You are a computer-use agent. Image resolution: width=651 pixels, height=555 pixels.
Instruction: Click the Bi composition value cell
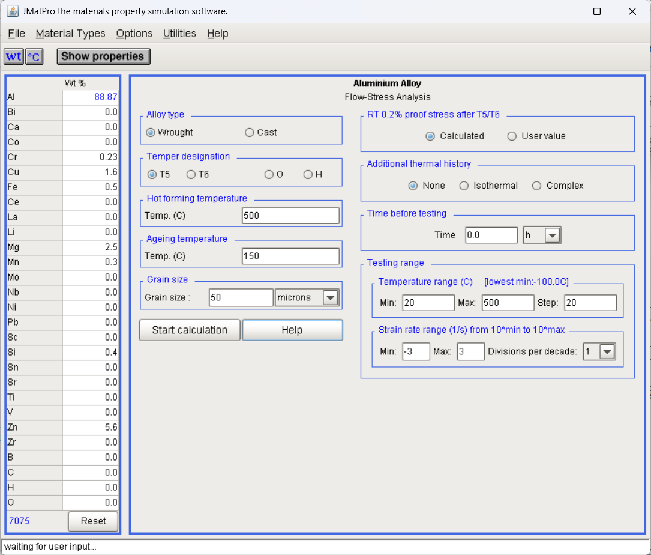(91, 112)
